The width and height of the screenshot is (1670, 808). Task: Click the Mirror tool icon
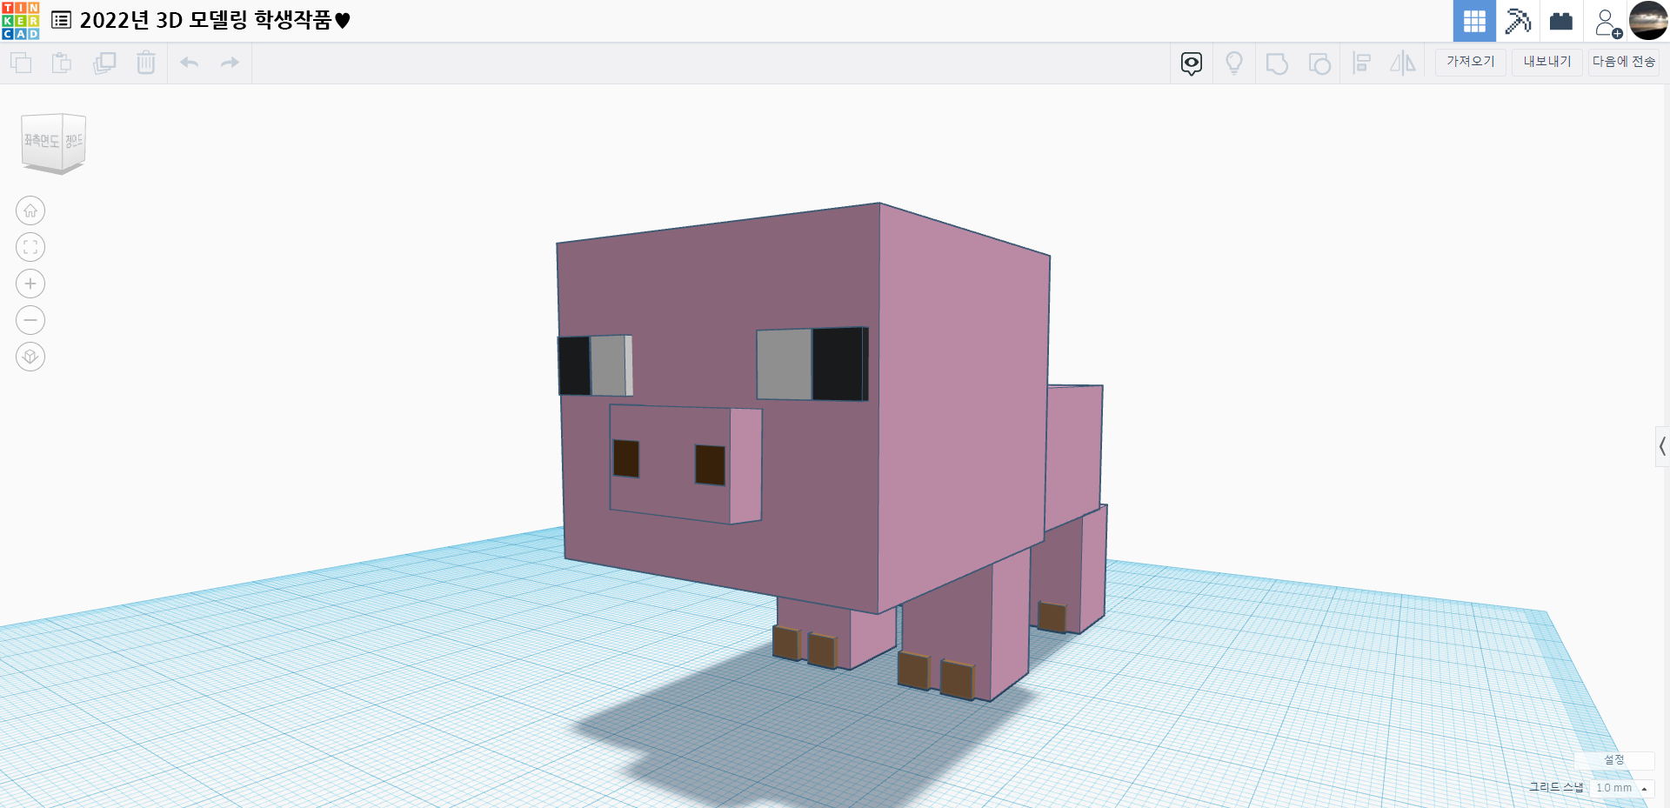click(1403, 63)
